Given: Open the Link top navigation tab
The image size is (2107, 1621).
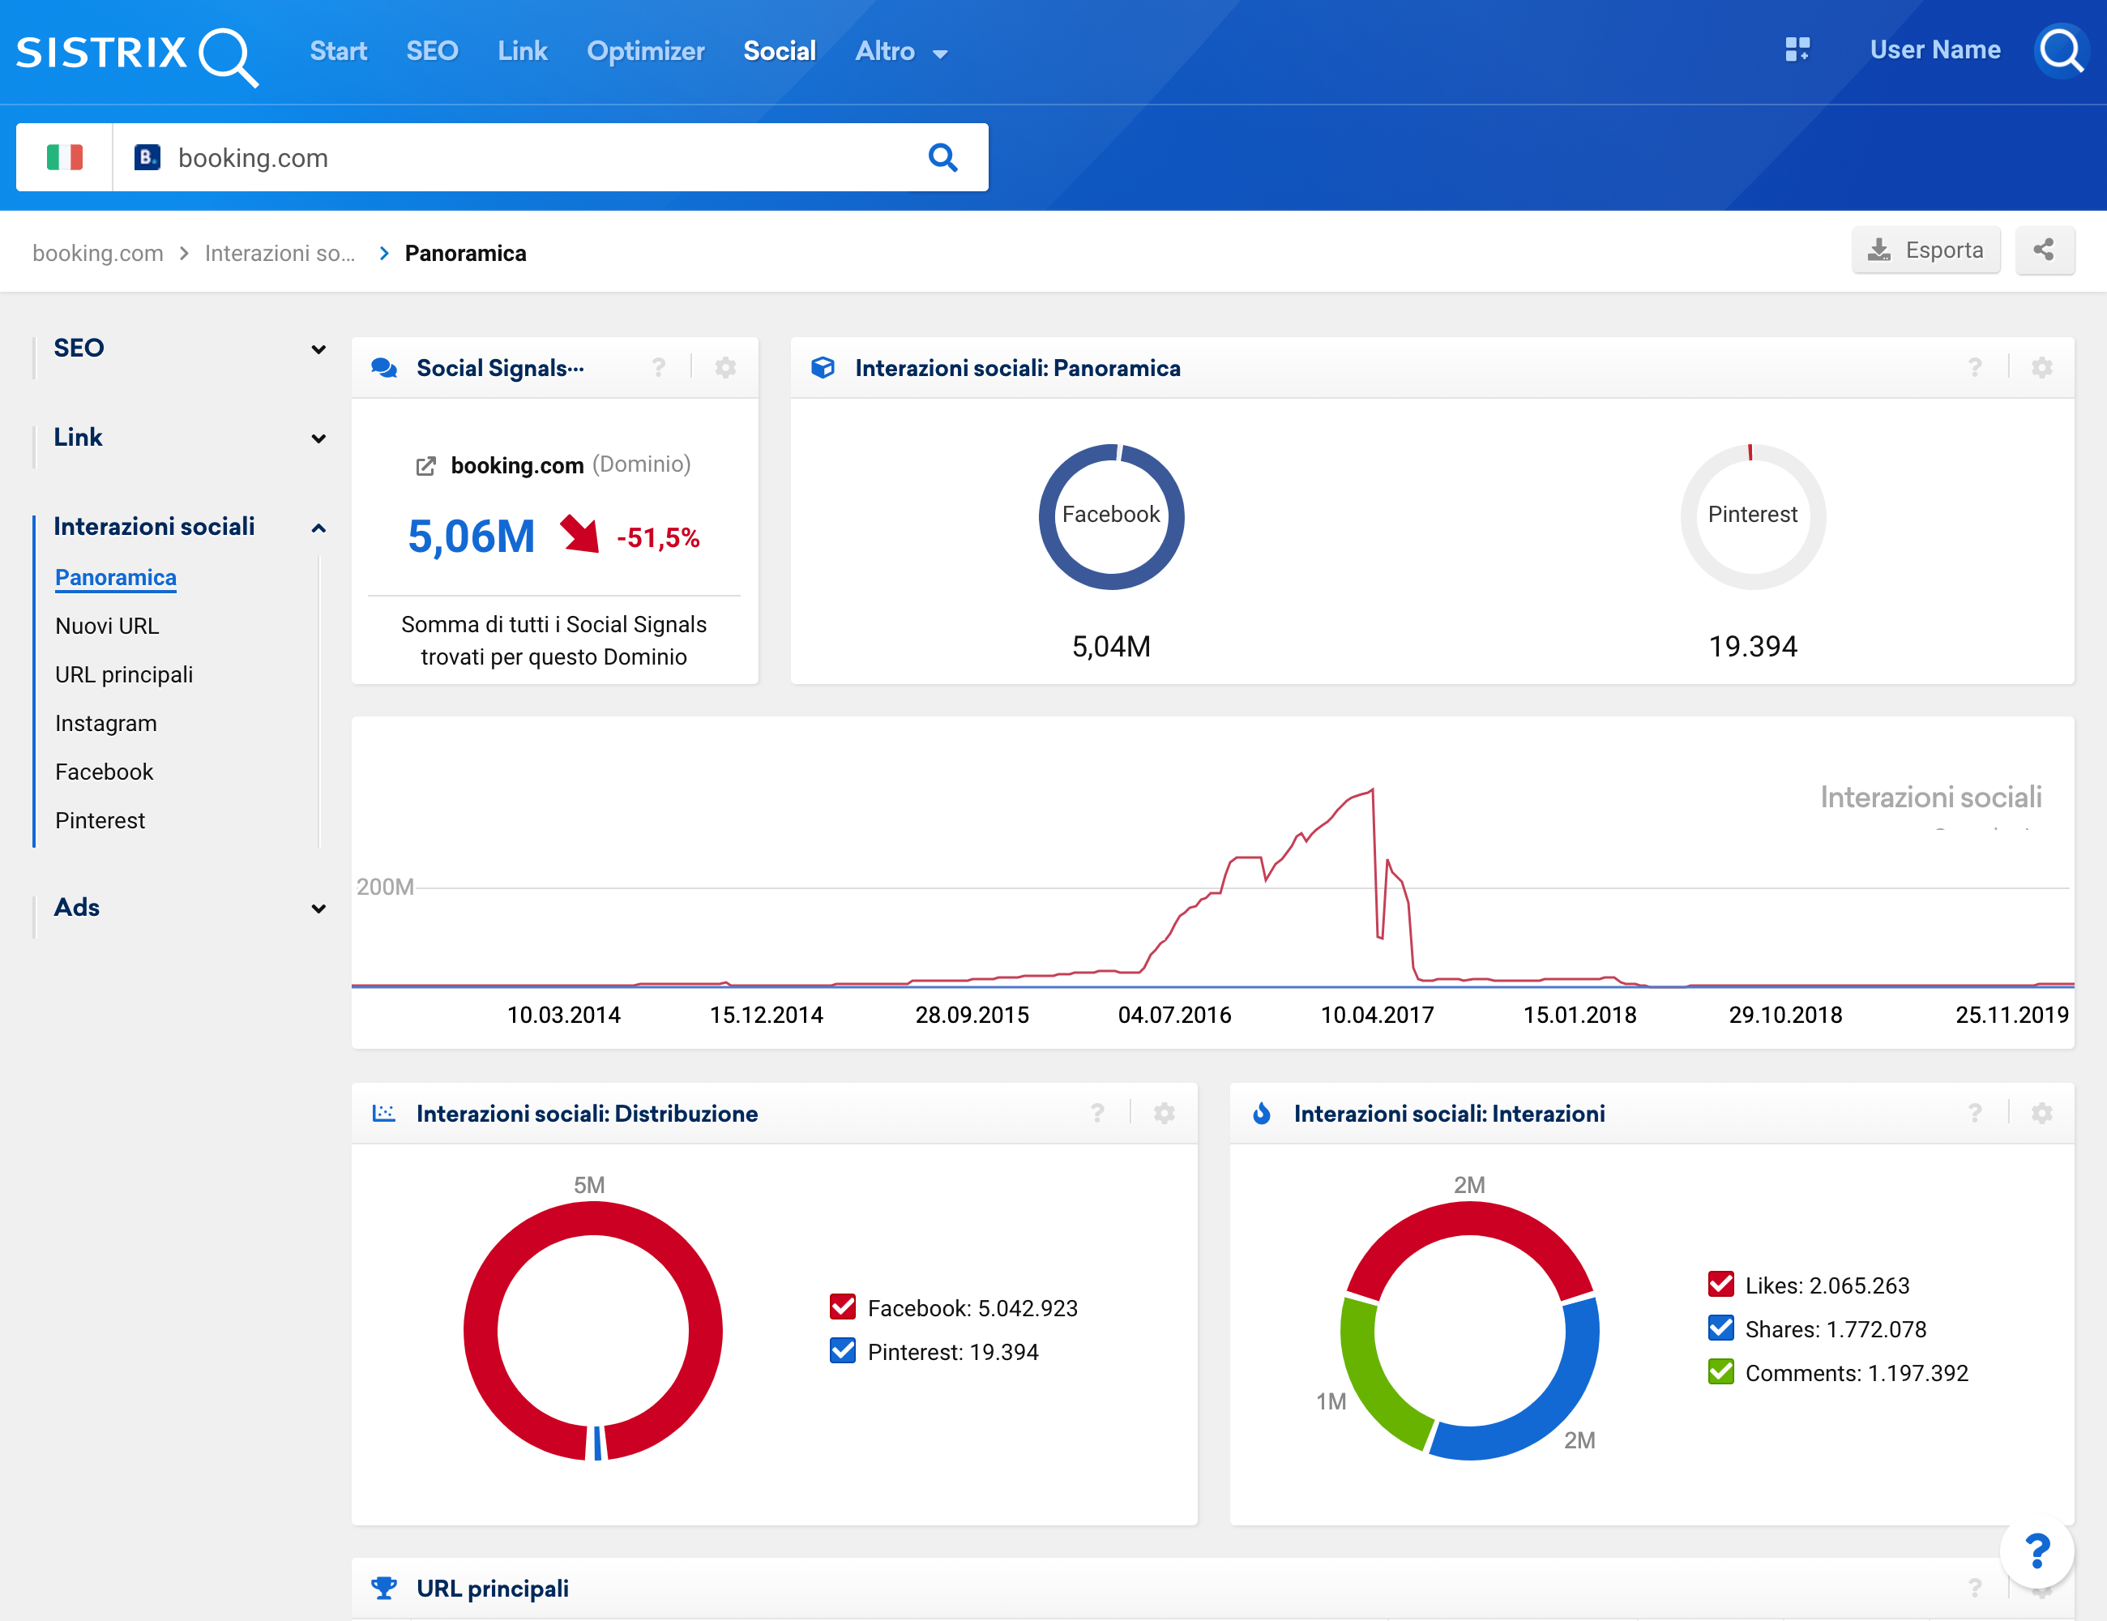Looking at the screenshot, I should 523,51.
